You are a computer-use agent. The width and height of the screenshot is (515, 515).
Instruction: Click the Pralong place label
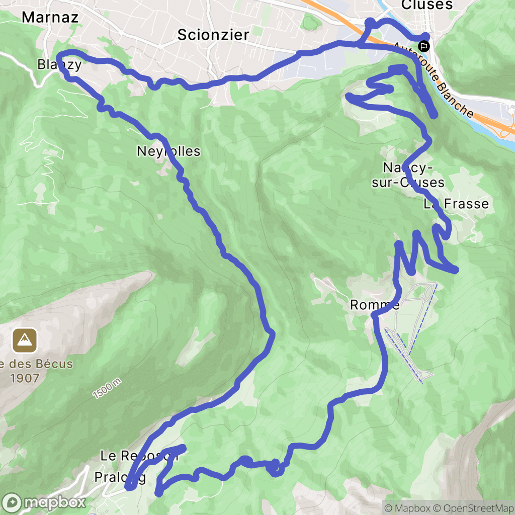[120, 478]
